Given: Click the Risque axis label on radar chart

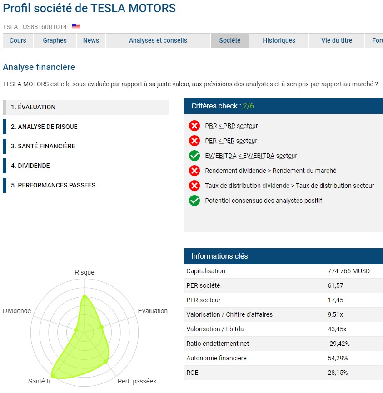Looking at the screenshot, I should pyautogui.click(x=85, y=272).
